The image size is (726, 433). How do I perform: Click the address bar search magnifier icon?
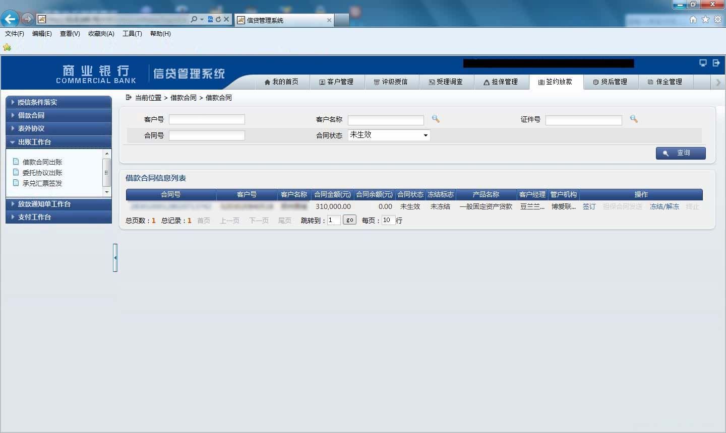coord(194,19)
